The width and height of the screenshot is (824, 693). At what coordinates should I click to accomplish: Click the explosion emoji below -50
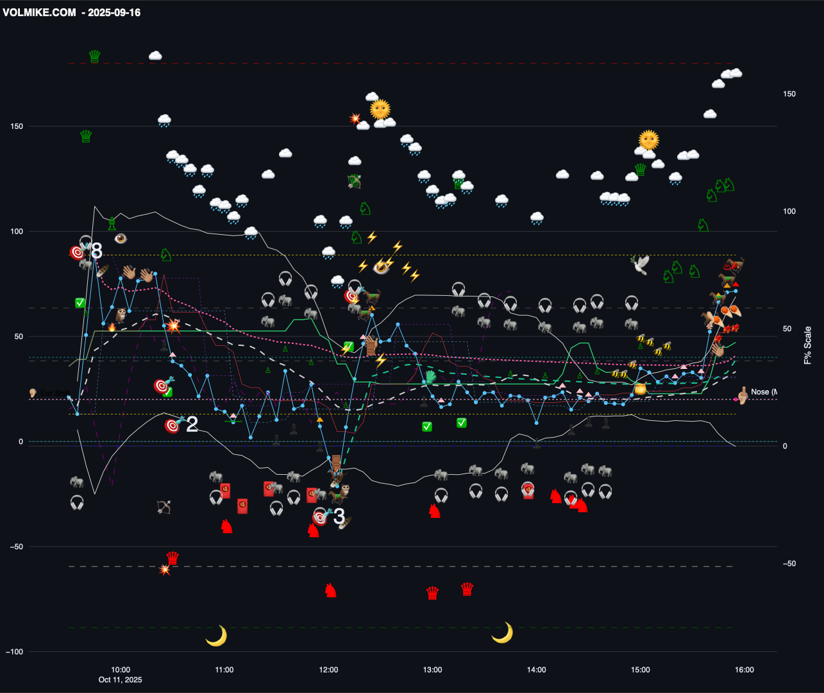165,569
